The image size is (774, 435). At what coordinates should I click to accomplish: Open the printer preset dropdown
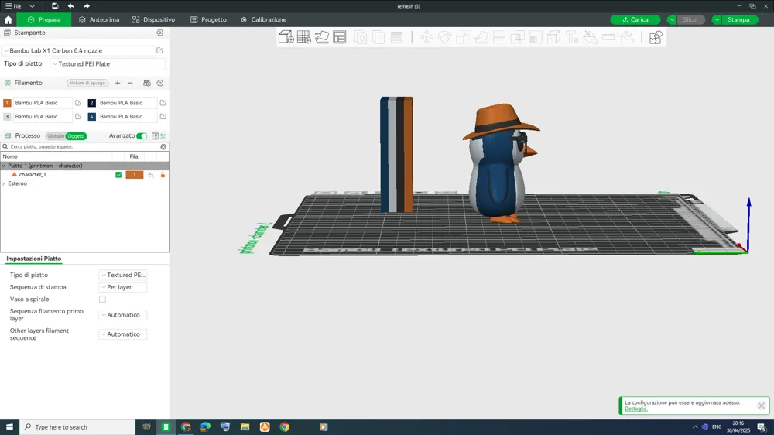click(x=79, y=50)
